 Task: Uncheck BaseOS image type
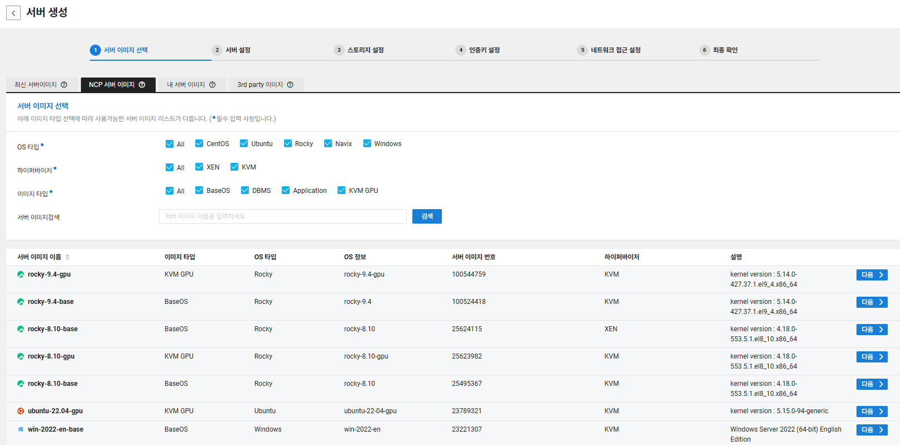[199, 190]
